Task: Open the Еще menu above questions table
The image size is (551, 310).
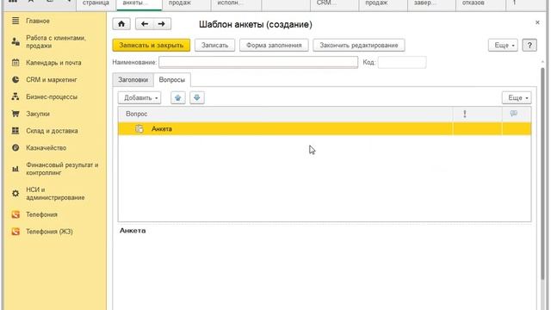Action: coord(517,97)
